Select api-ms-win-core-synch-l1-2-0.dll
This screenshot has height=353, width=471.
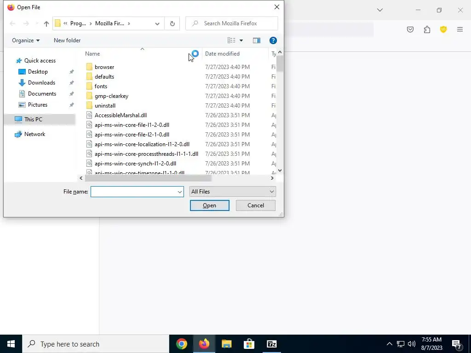coord(135,164)
